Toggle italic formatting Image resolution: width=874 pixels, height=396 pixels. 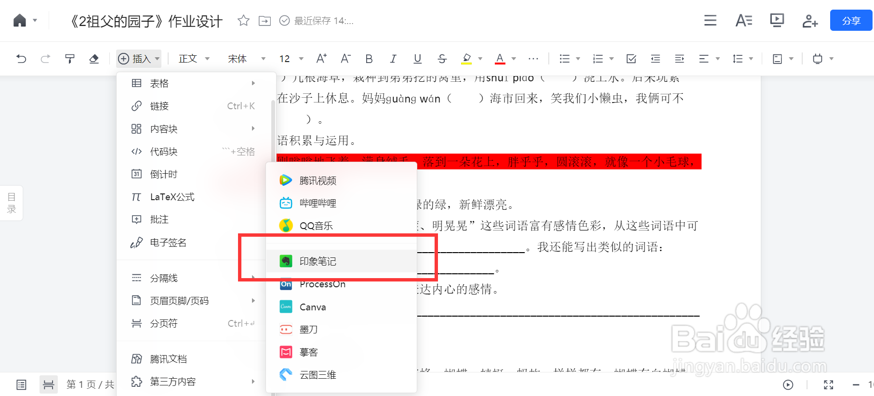393,59
